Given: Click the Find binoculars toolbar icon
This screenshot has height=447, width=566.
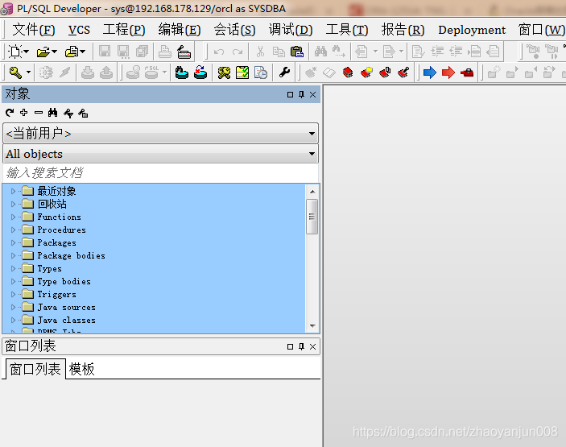Looking at the screenshot, I should click(320, 52).
